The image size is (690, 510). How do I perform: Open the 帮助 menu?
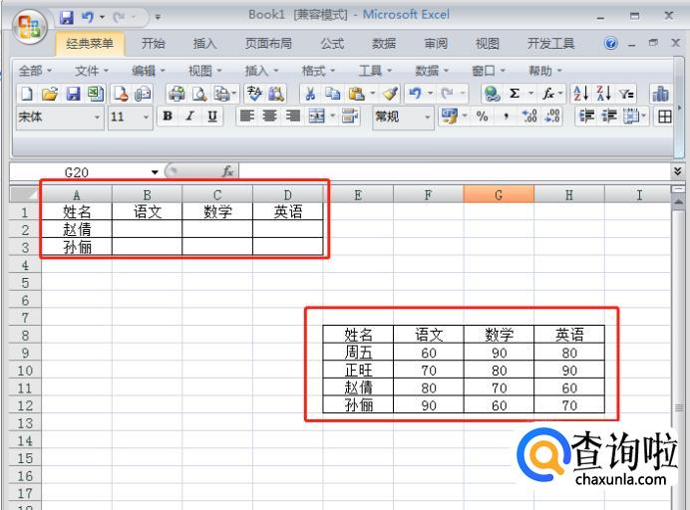pos(544,71)
